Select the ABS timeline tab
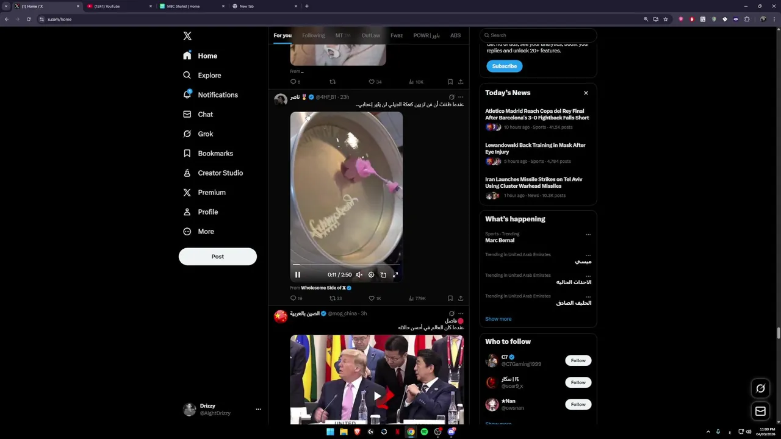Image resolution: width=781 pixels, height=439 pixels. (455, 35)
